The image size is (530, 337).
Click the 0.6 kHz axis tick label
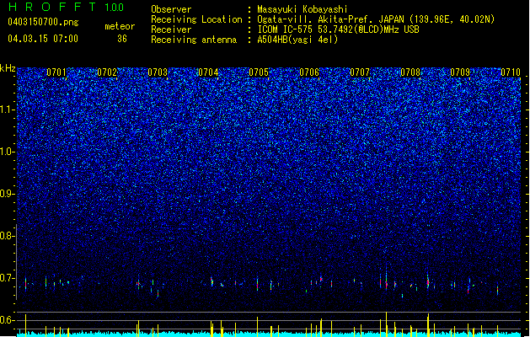[7, 320]
